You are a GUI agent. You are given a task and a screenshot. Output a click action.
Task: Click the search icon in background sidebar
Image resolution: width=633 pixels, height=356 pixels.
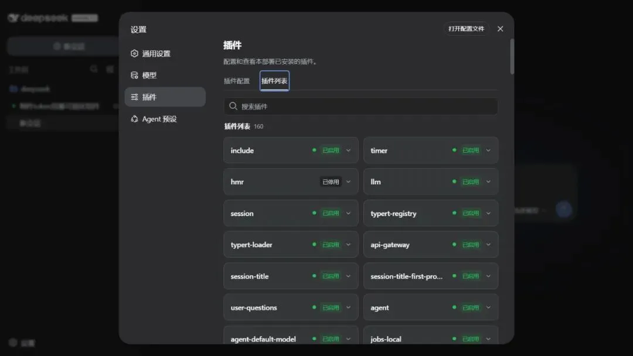(94, 69)
